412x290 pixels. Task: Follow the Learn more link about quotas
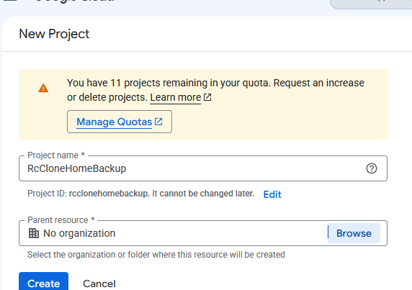coord(176,97)
